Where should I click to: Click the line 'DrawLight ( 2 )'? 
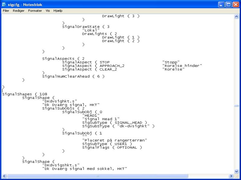pos(121,41)
